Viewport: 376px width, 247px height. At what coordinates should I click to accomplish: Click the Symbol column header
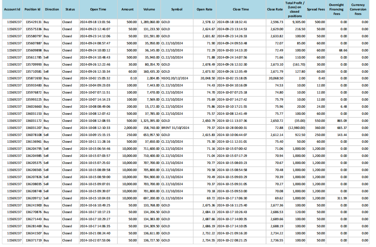click(x=177, y=9)
